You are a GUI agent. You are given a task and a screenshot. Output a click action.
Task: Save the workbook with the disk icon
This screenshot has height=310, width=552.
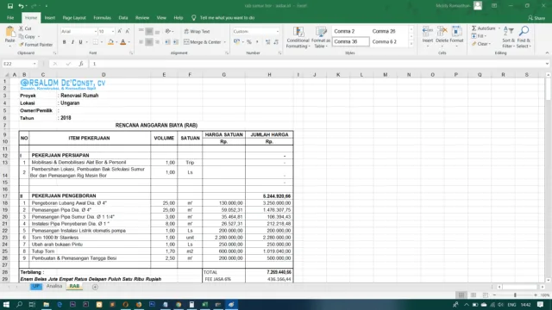9,6
